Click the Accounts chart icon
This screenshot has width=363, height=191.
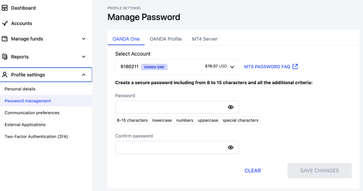(5, 23)
